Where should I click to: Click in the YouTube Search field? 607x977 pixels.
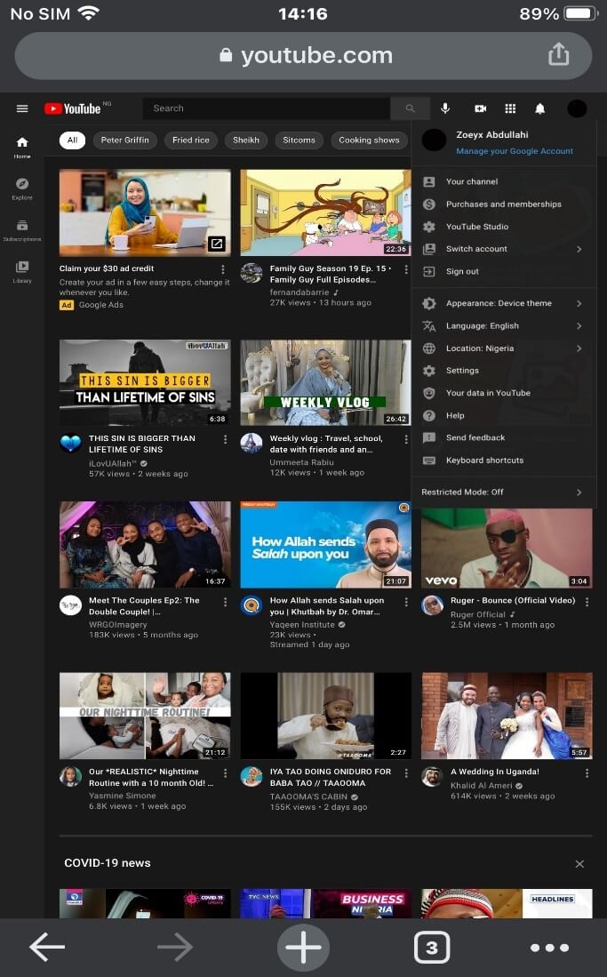click(267, 108)
